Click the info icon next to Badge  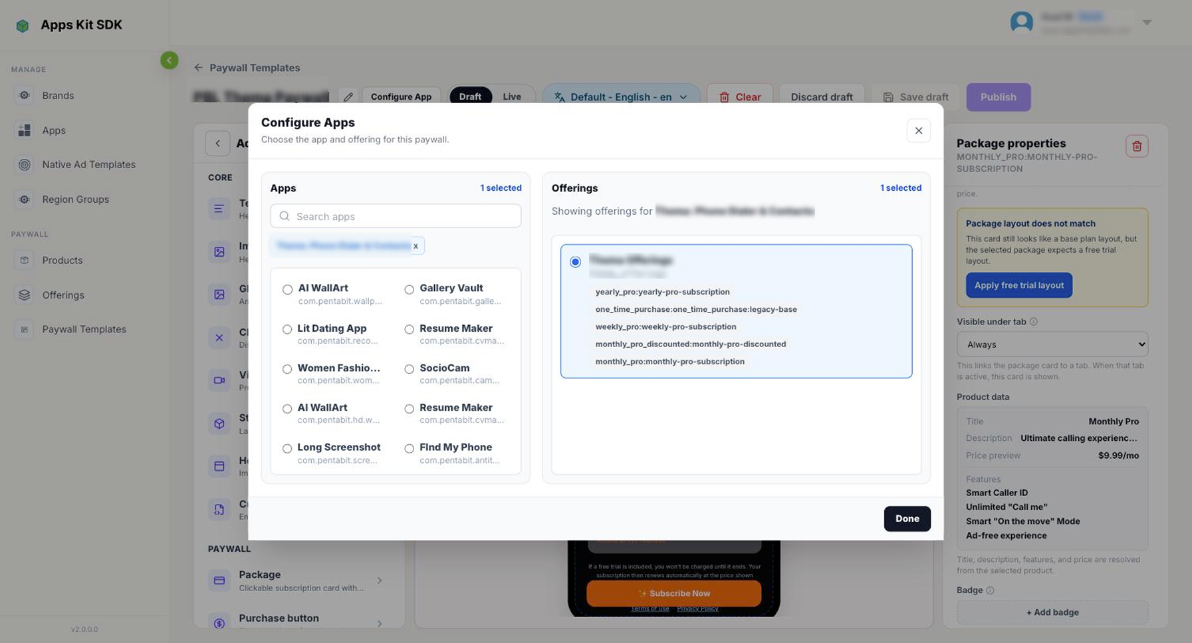pos(990,590)
